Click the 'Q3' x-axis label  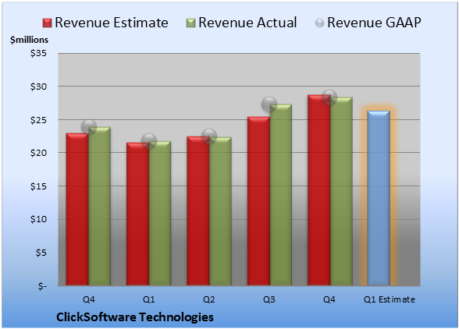[269, 299]
